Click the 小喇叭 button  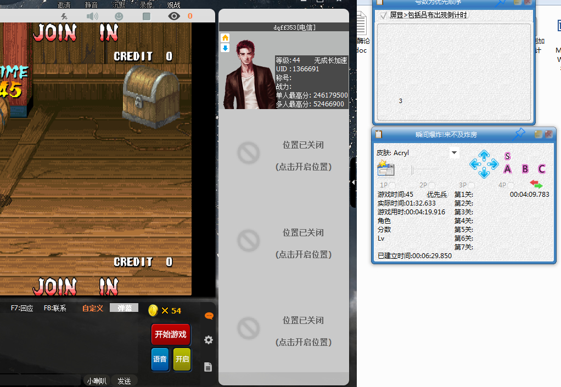click(x=97, y=381)
